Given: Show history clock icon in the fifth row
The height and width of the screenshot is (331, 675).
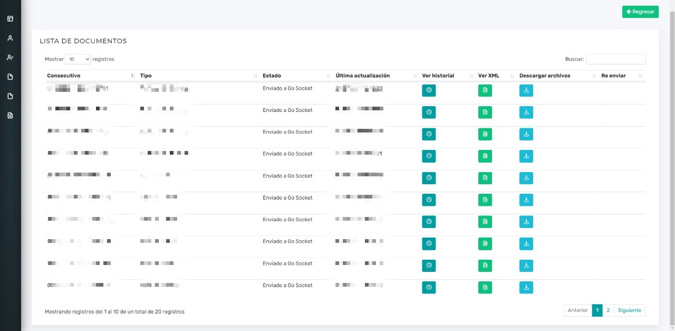Looking at the screenshot, I should pos(429,178).
